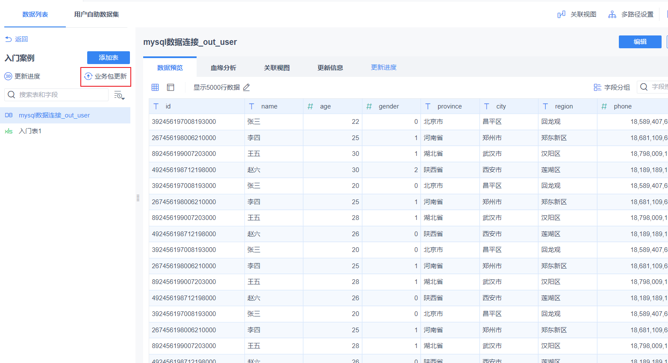Image resolution: width=668 pixels, height=363 pixels.
Task: Click field search magnifier icon on right
Action: (644, 87)
